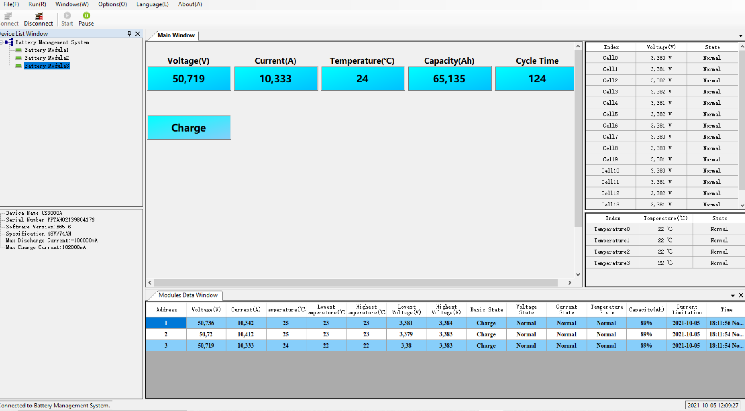Close the Device List Window panel
Viewport: 745px width, 411px height.
138,34
